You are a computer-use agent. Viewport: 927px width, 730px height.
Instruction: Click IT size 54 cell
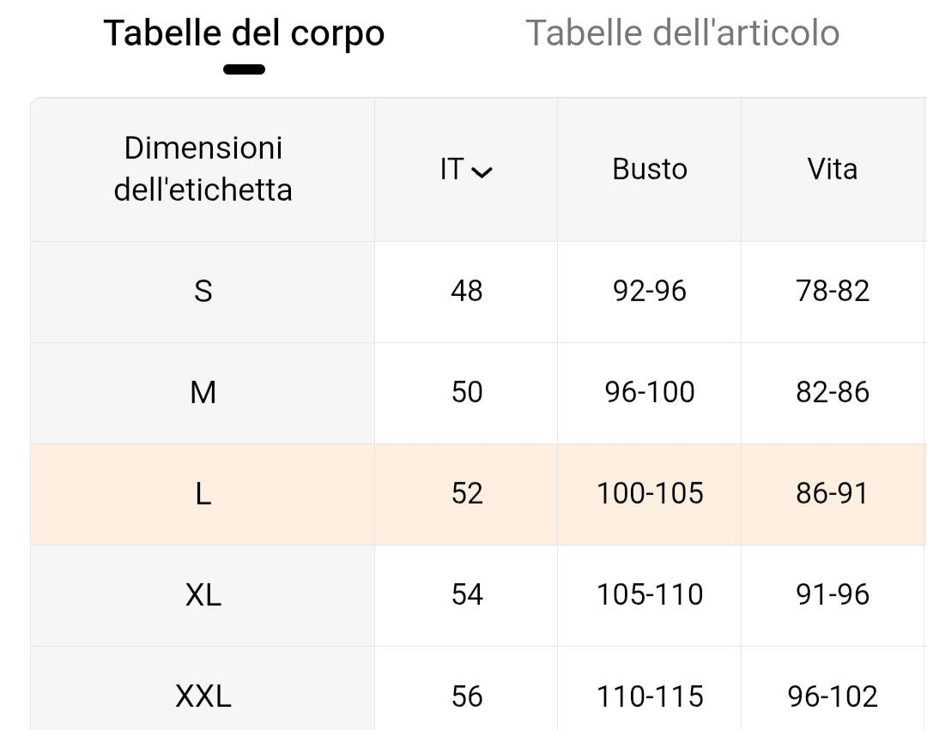(x=466, y=595)
